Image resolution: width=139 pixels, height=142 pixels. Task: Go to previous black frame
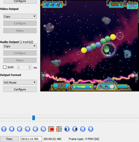pos(67,129)
